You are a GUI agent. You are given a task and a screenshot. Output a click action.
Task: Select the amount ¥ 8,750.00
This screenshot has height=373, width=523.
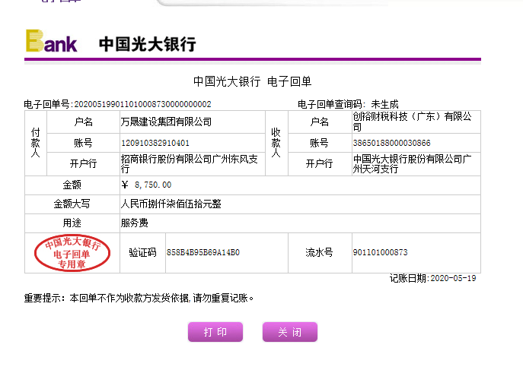146,185
